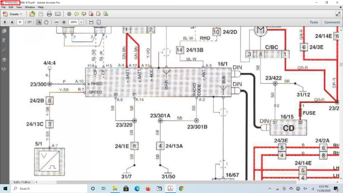Toggle read mode at toolbar right

click(338, 14)
